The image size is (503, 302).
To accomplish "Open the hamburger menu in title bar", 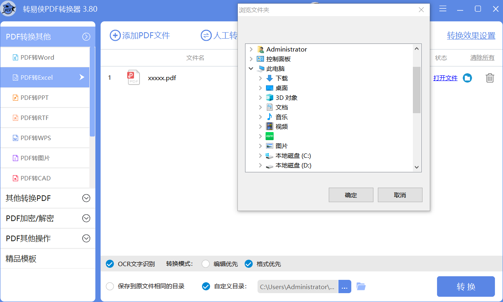I will (443, 9).
